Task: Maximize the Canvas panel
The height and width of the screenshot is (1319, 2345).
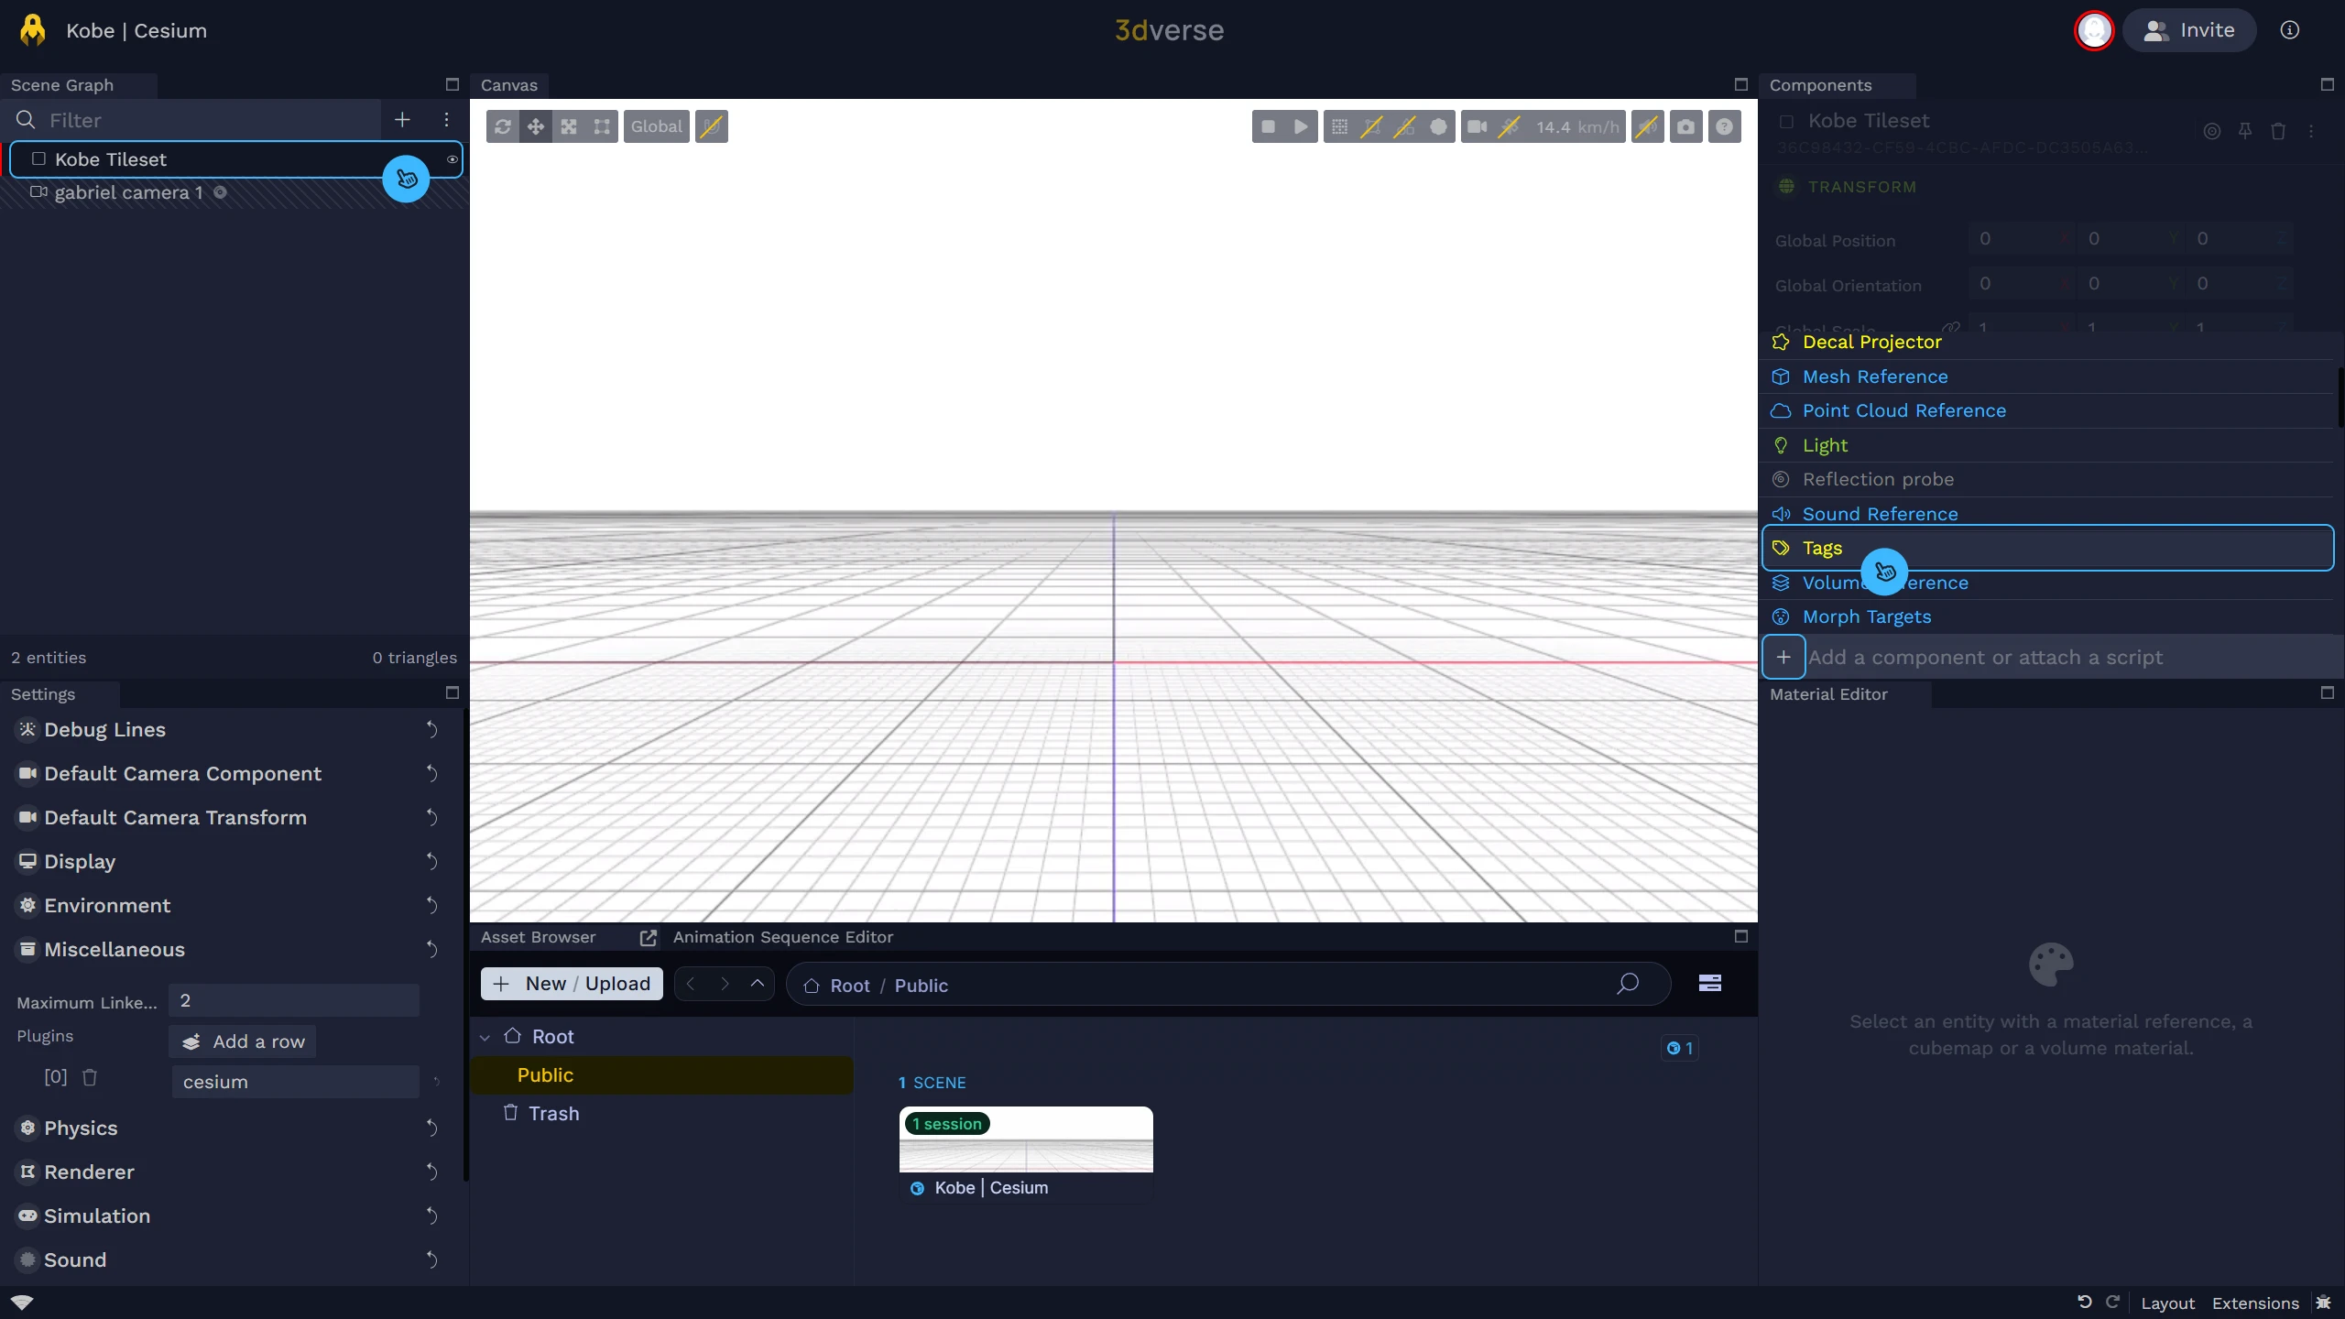Action: (x=1741, y=84)
